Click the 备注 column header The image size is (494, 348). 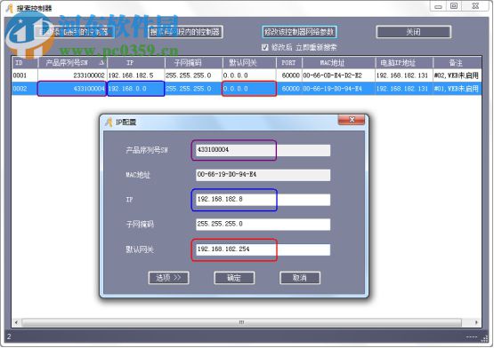click(458, 63)
